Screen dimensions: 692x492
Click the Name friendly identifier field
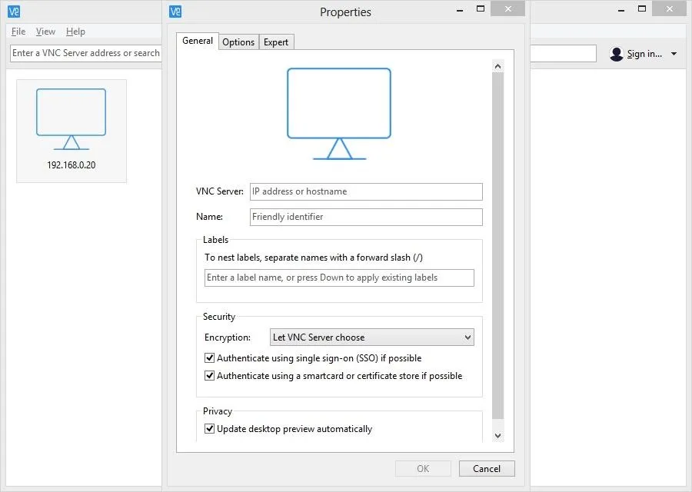click(366, 217)
